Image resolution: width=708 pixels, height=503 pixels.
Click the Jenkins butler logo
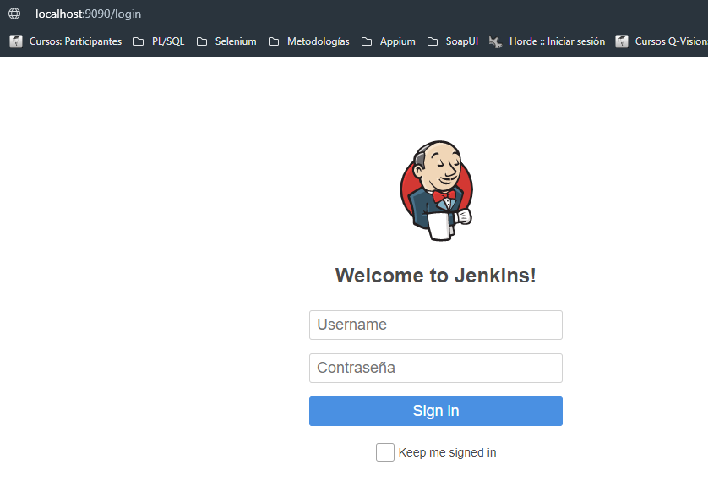click(x=436, y=191)
